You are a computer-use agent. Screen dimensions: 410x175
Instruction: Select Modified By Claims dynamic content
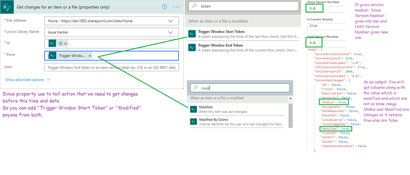tap(237, 122)
